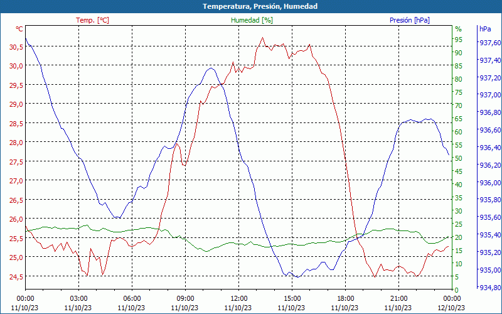Image resolution: width=502 pixels, height=314 pixels.
Task: Click the 95 humidity axis value
Action: pyautogui.click(x=459, y=40)
